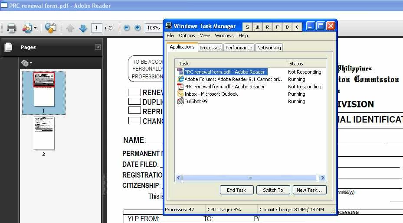Switch to the Performance tab

click(x=239, y=48)
